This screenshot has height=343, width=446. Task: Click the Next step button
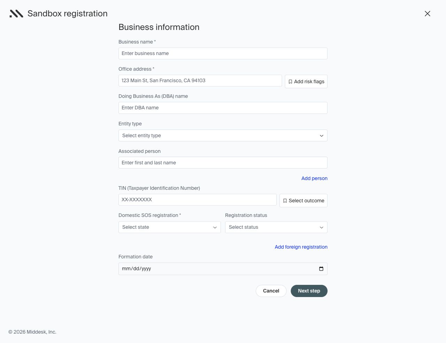tap(309, 291)
